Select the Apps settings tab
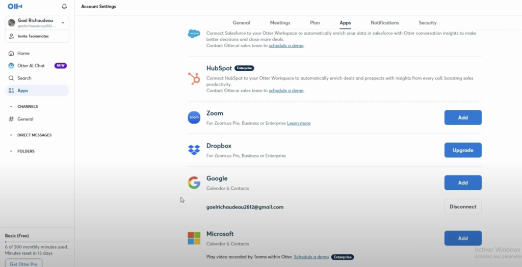 click(x=345, y=23)
